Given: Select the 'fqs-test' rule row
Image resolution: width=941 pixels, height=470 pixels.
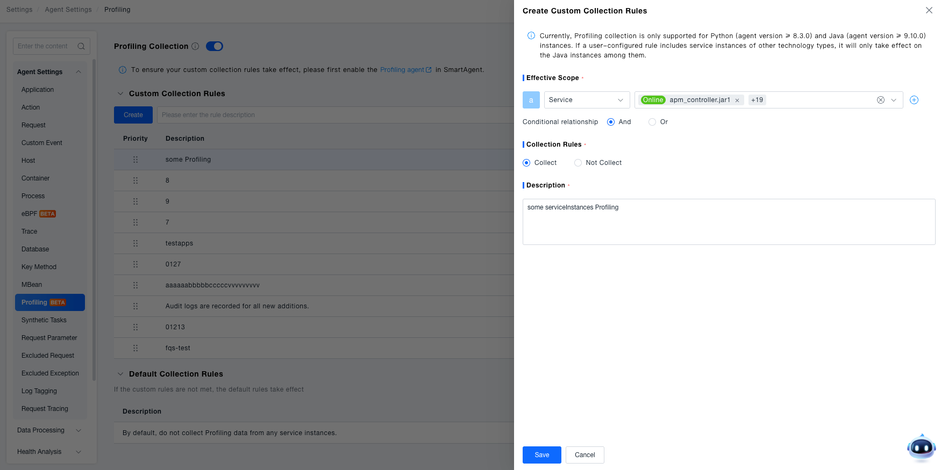Looking at the screenshot, I should pyautogui.click(x=314, y=348).
